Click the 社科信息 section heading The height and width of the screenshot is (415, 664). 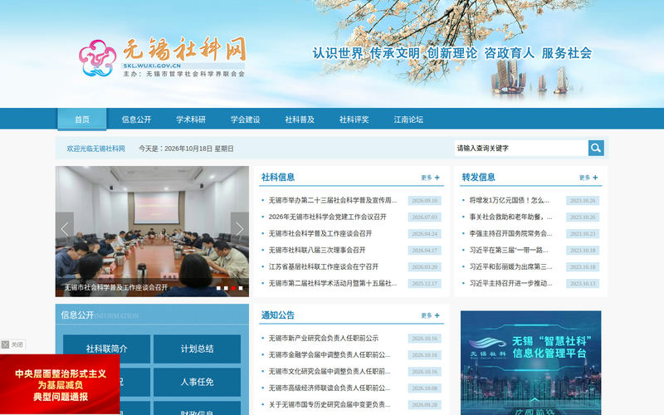(278, 178)
